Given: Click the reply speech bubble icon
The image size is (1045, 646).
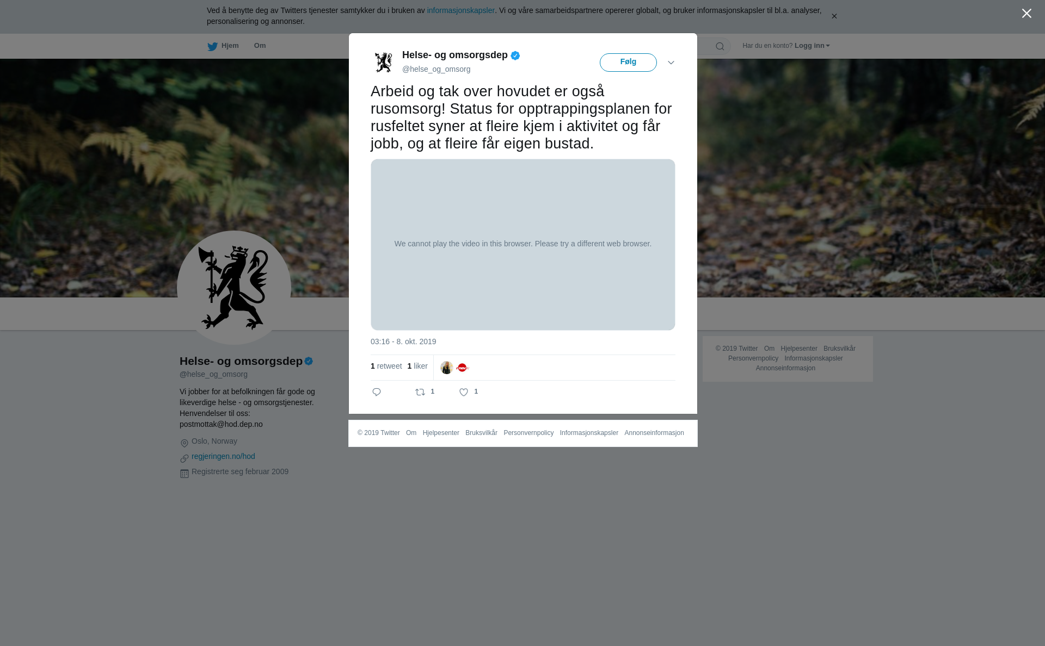Looking at the screenshot, I should pos(377,392).
